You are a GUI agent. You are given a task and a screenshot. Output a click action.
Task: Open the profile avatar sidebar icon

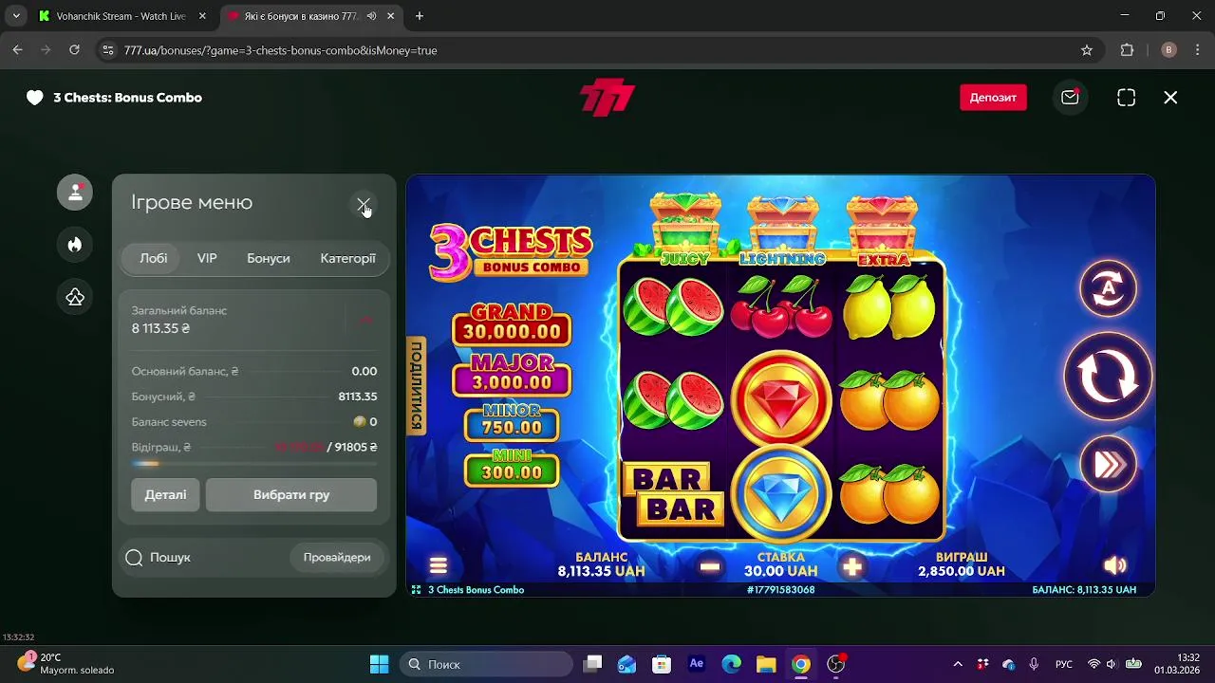coord(75,193)
